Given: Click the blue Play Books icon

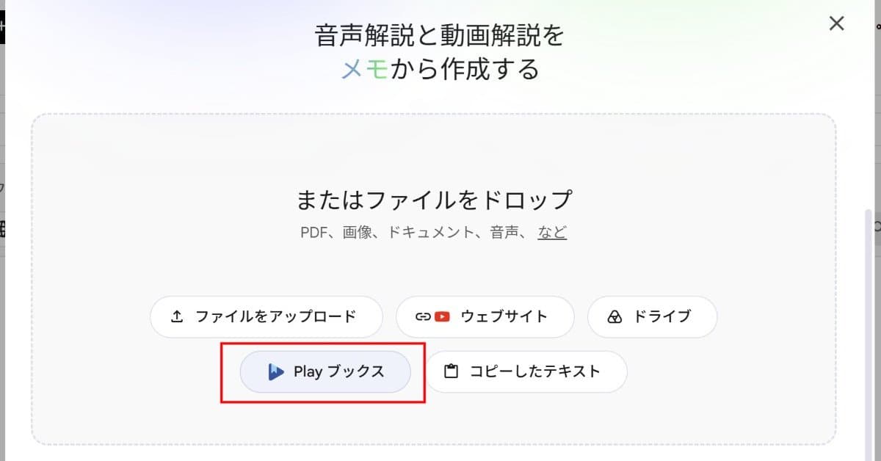Looking at the screenshot, I should click(x=276, y=371).
